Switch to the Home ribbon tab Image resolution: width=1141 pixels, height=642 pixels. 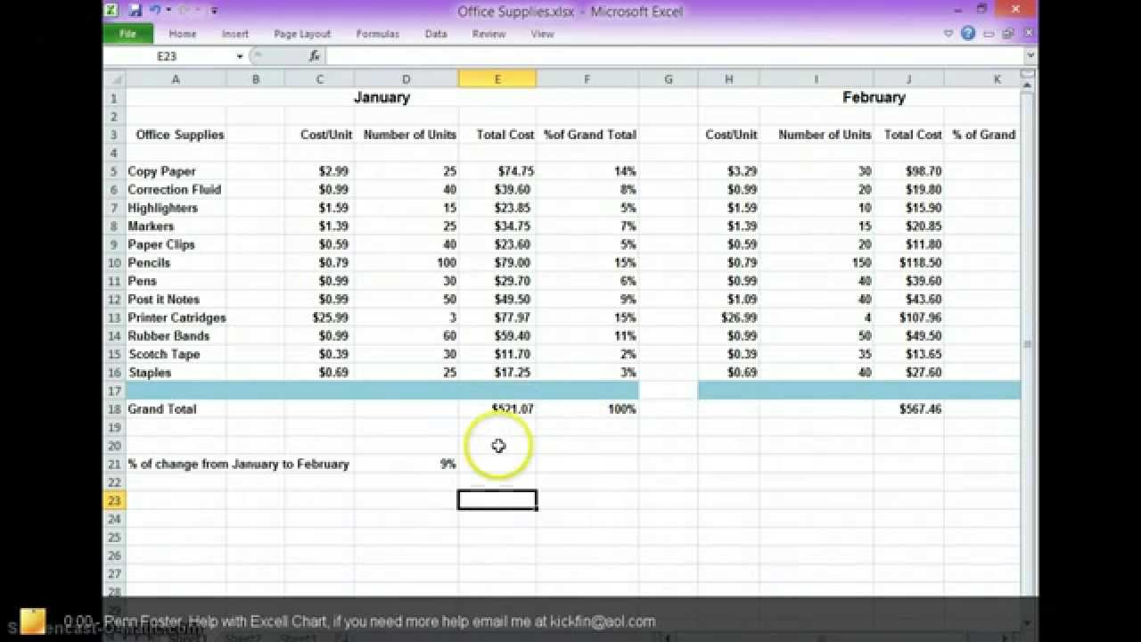coord(183,34)
